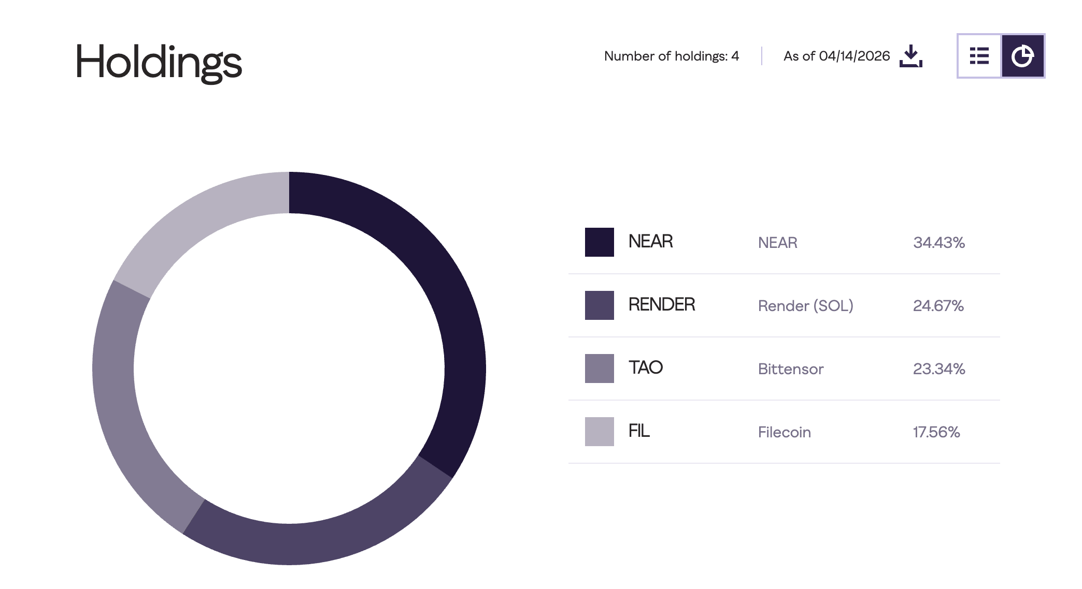
Task: Select the NEAR ticker in legend
Action: click(650, 242)
